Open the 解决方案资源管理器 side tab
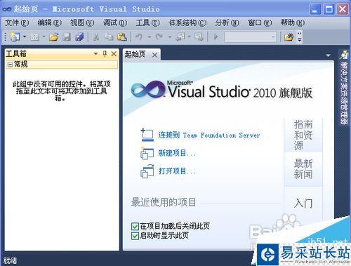The height and width of the screenshot is (266, 351). (x=343, y=87)
